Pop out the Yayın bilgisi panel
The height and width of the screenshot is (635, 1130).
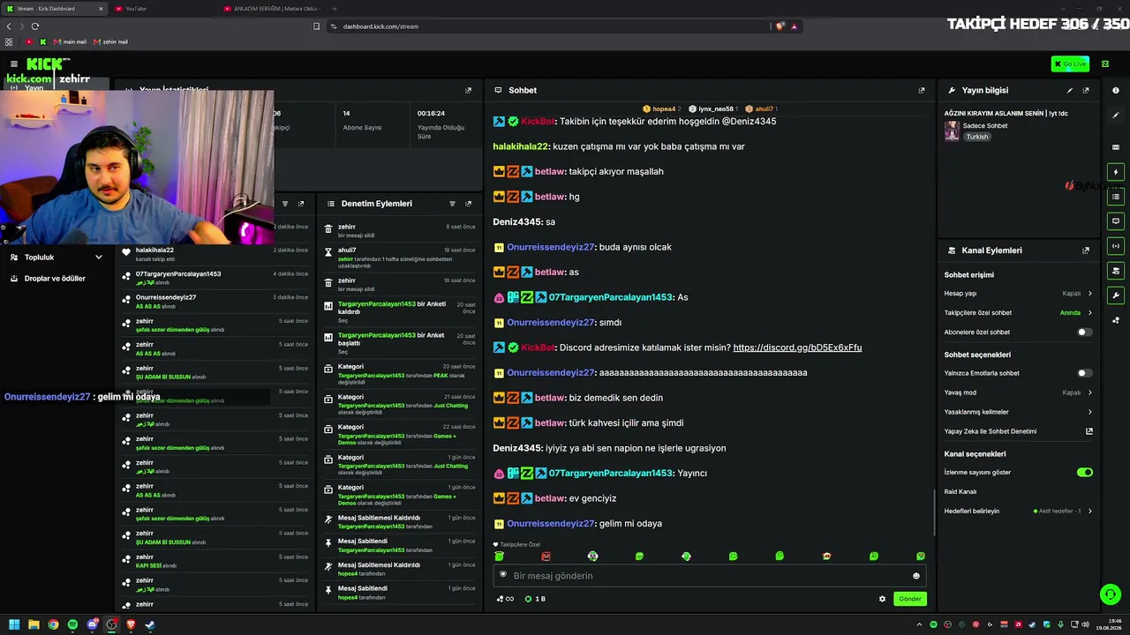click(1086, 90)
